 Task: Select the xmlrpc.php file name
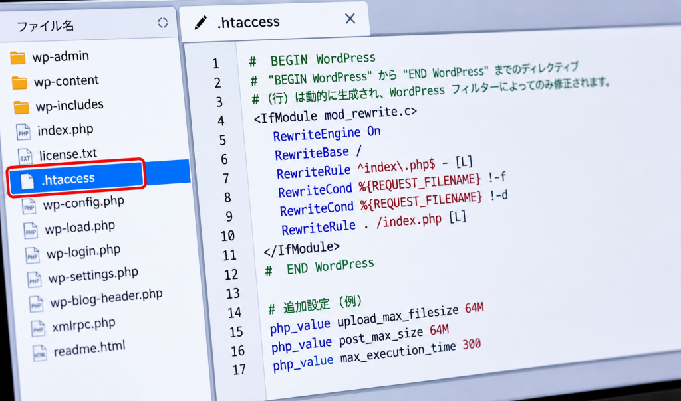click(84, 325)
